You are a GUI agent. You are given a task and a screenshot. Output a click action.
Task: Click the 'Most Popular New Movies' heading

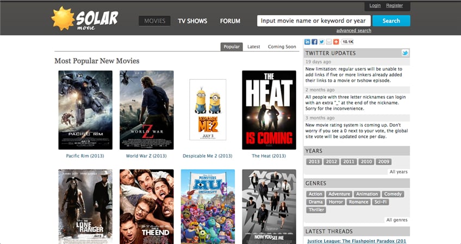point(97,61)
